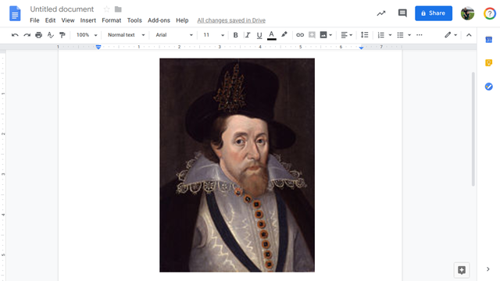The width and height of the screenshot is (500, 281).
Task: Open Google Tasks side panel
Action: click(x=488, y=87)
